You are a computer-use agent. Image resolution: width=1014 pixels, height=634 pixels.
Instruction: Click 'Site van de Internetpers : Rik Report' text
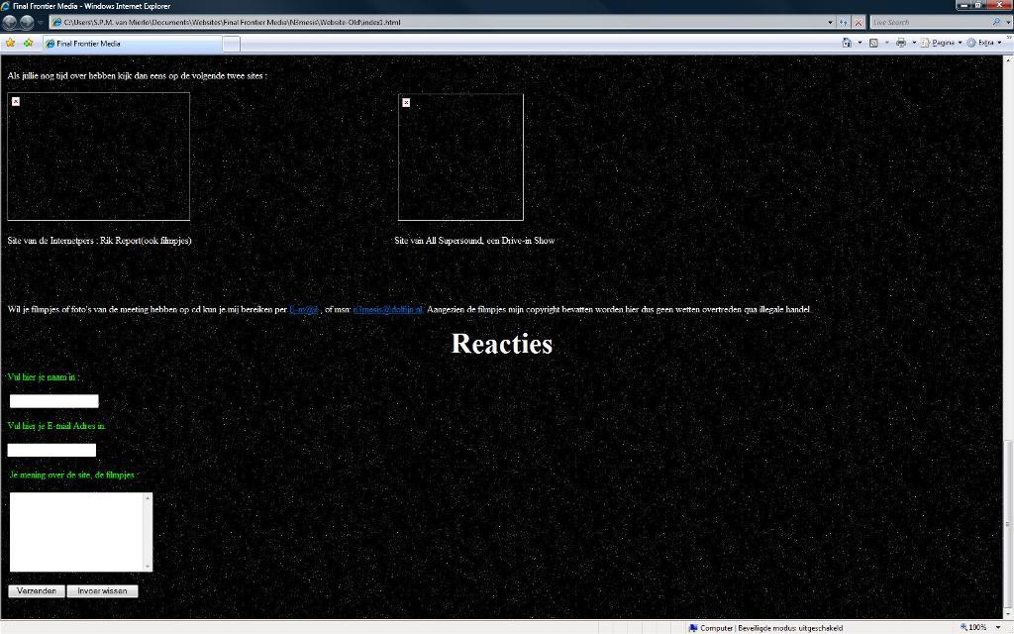coord(100,241)
